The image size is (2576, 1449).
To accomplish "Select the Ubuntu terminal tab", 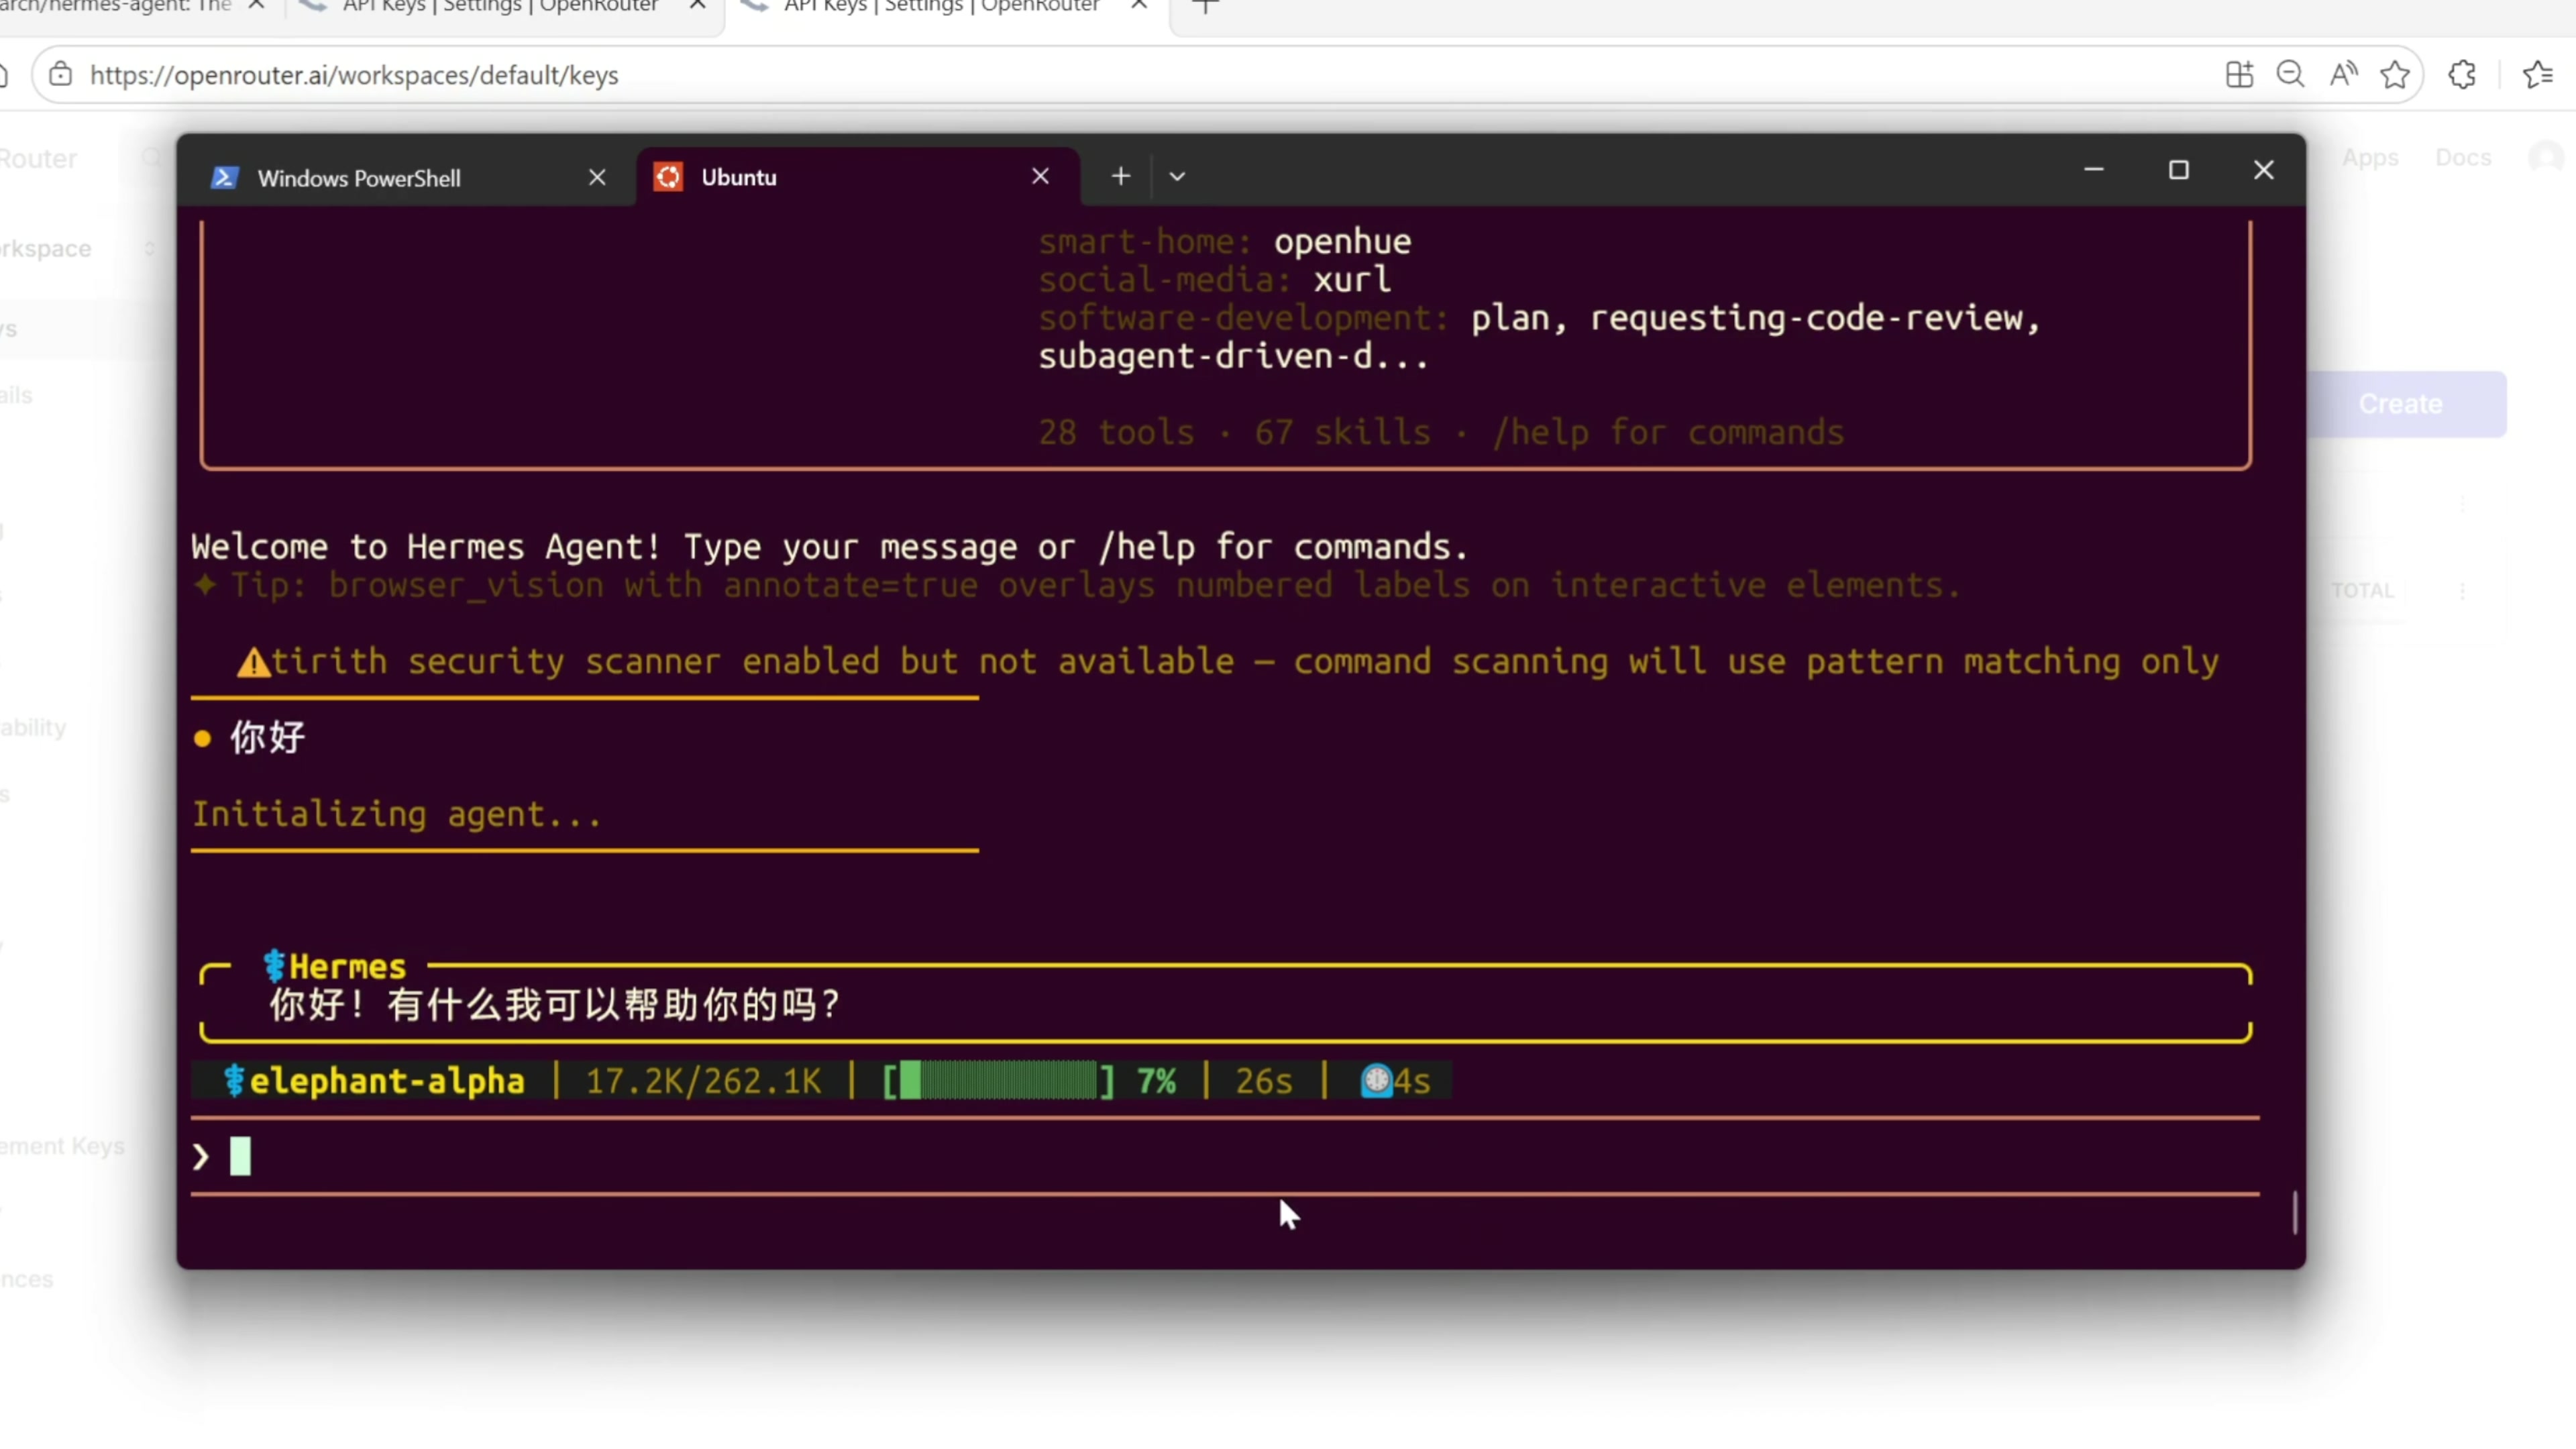I will pos(740,177).
